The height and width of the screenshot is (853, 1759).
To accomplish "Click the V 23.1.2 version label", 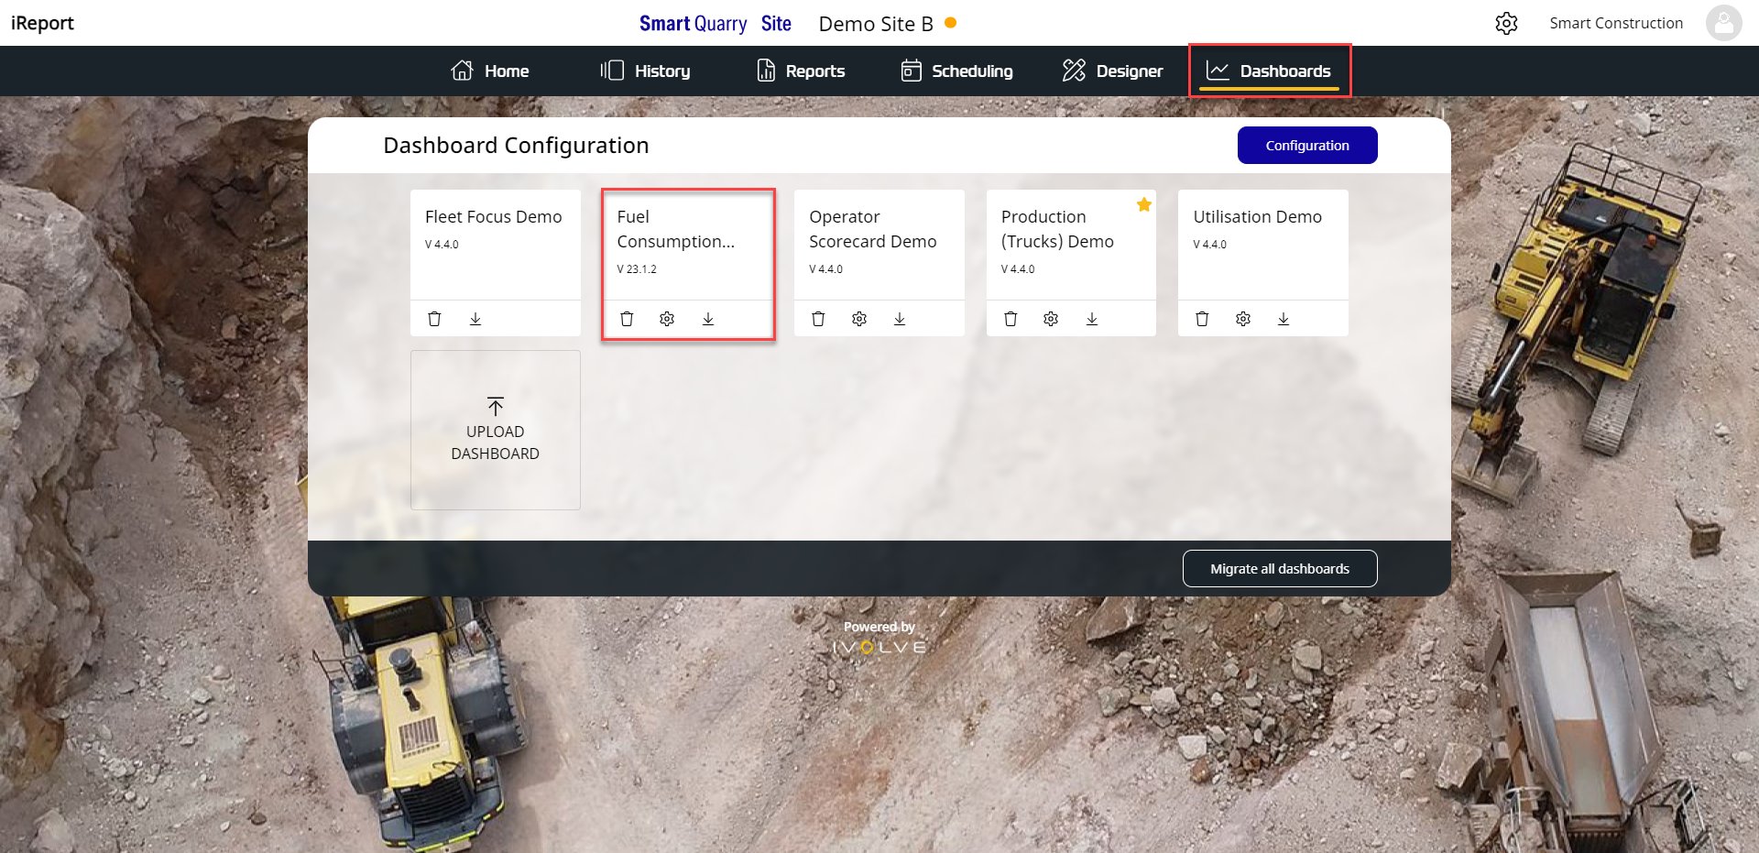I will (x=637, y=269).
